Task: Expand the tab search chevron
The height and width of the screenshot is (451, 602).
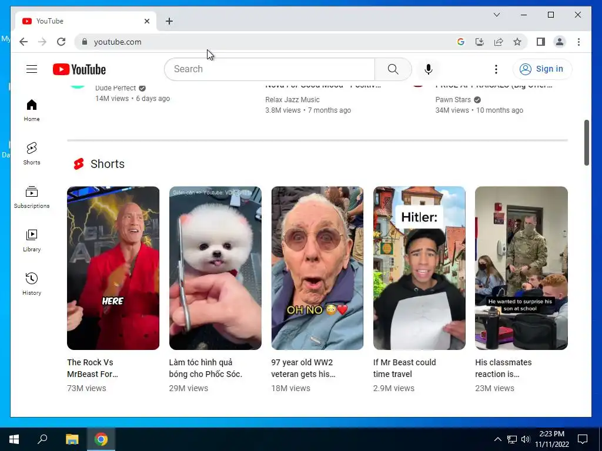Action: click(x=496, y=15)
